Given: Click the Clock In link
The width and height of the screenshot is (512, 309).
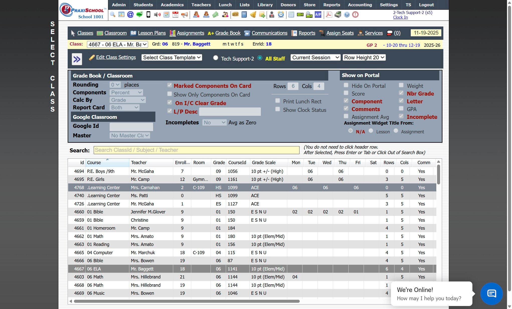Looking at the screenshot, I should [x=400, y=17].
